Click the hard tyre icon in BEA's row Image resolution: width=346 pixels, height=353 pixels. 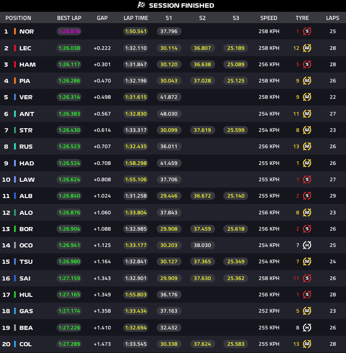307,328
